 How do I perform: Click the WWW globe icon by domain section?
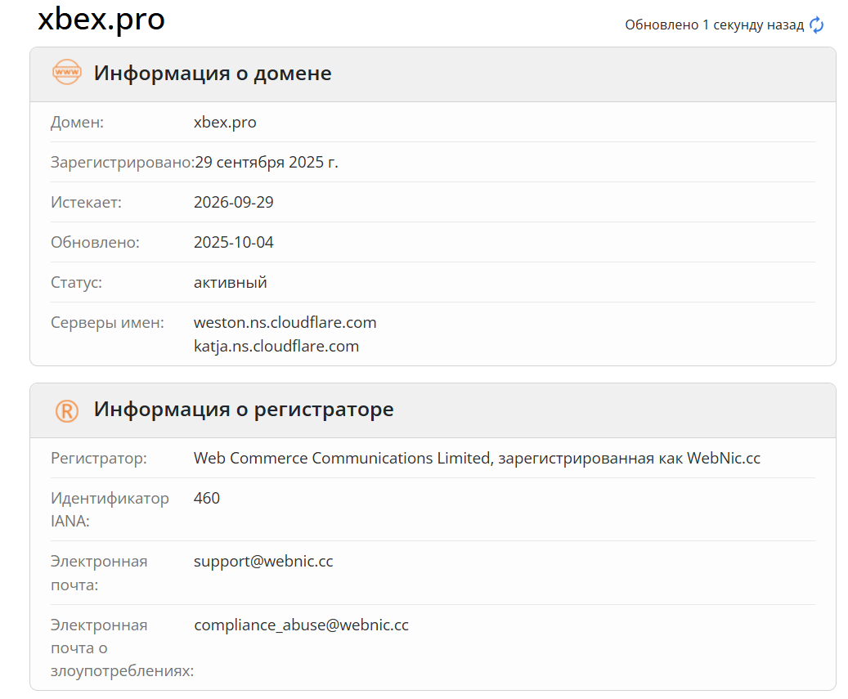point(67,73)
